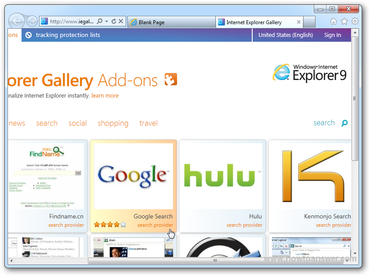Open the Tools gear menu
370x276 pixels.
(x=355, y=21)
